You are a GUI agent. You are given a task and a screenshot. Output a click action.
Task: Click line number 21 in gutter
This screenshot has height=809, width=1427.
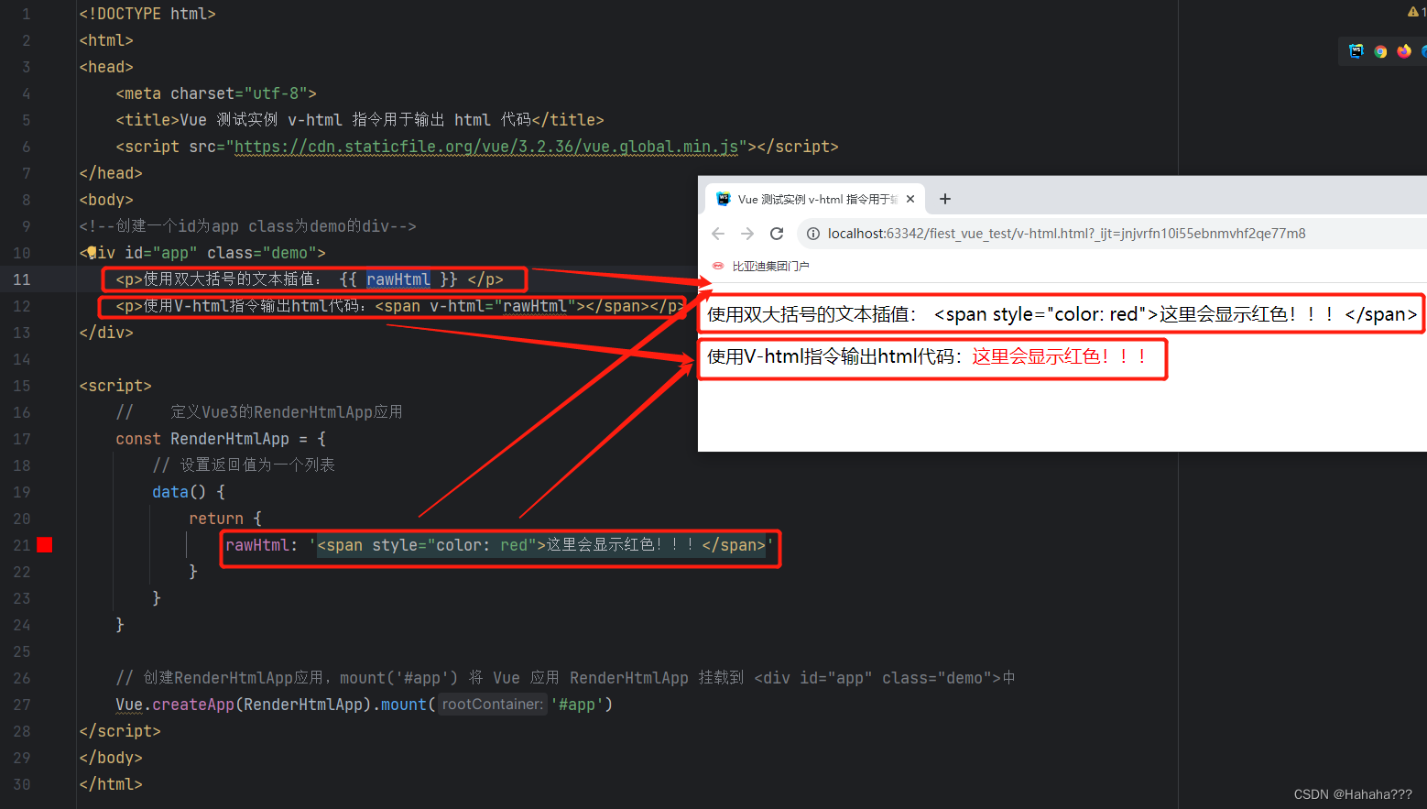(x=22, y=545)
